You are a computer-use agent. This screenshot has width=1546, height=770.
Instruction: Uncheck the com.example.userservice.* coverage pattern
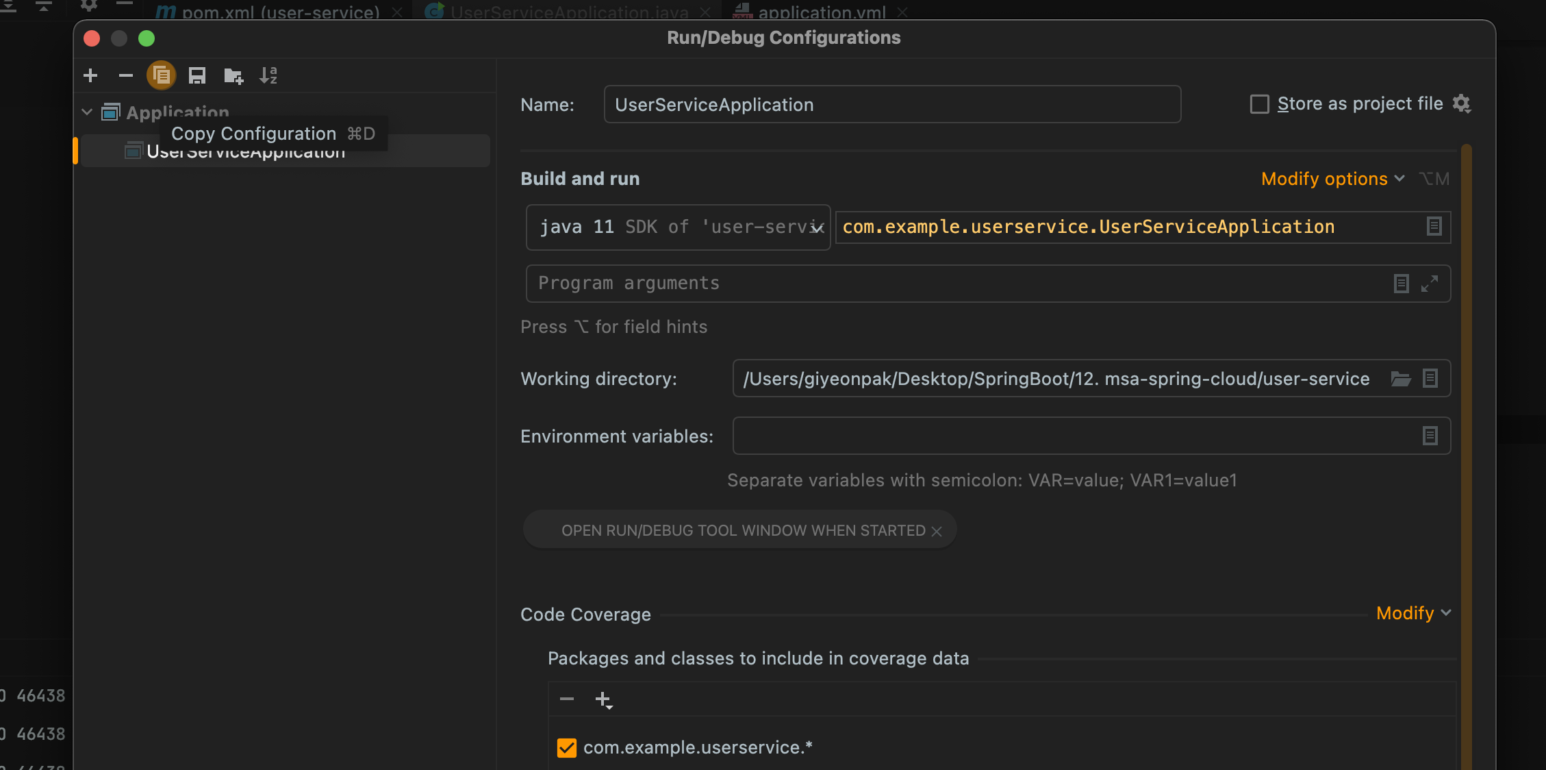567,747
